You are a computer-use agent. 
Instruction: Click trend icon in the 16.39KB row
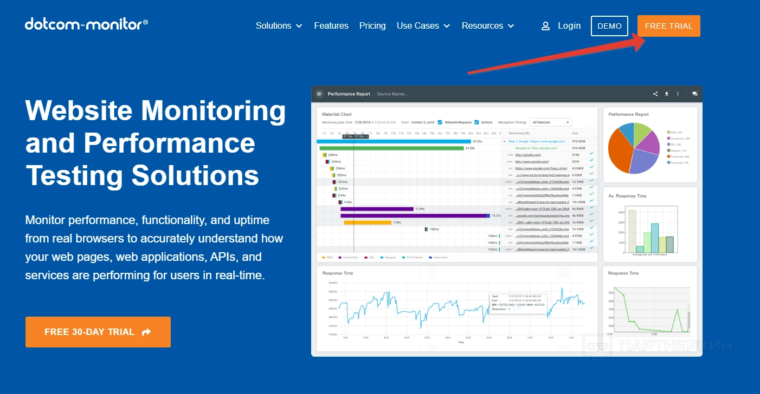[x=591, y=221]
